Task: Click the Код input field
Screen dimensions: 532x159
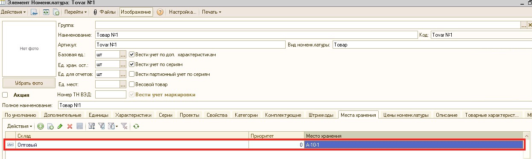Action: tap(481, 35)
